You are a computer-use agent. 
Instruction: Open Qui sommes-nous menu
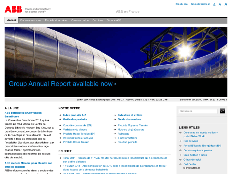point(31,20)
